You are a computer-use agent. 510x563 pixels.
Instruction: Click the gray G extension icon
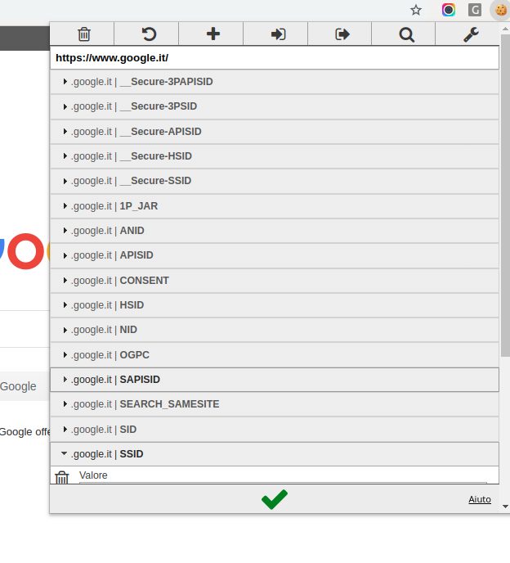pos(475,10)
